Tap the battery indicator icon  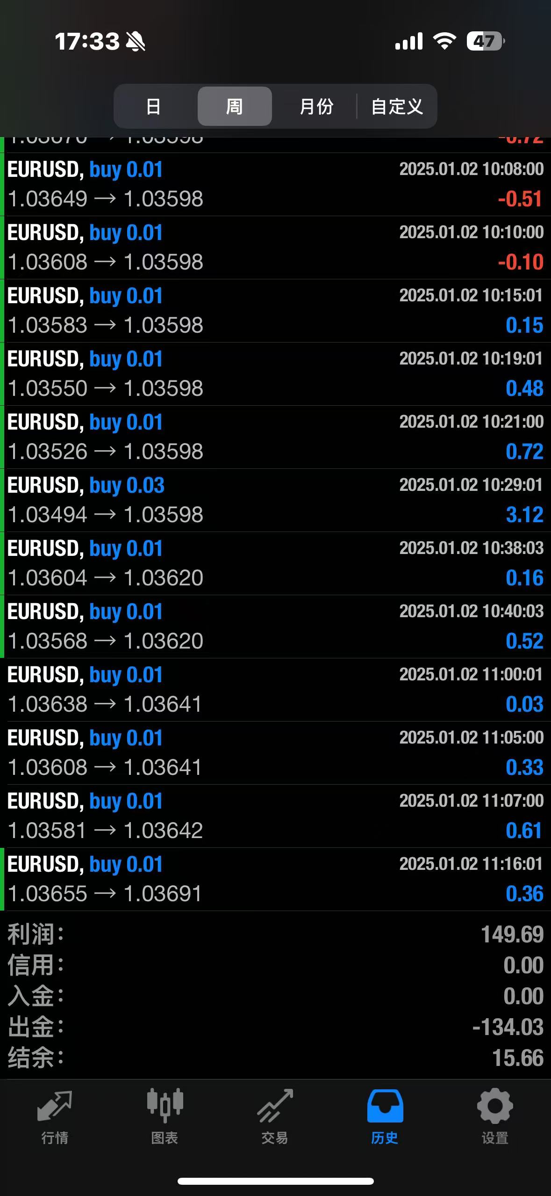(x=485, y=41)
